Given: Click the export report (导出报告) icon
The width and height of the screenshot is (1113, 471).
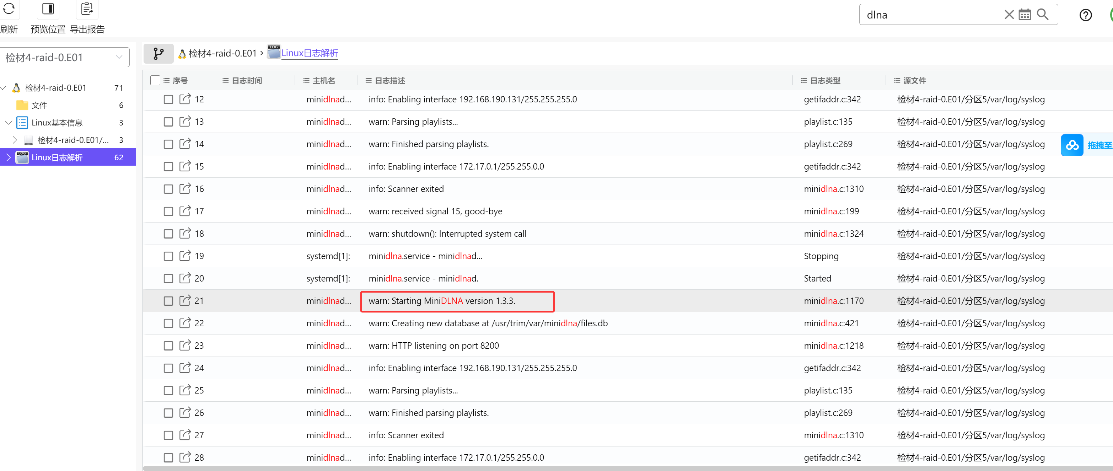Looking at the screenshot, I should 87,9.
